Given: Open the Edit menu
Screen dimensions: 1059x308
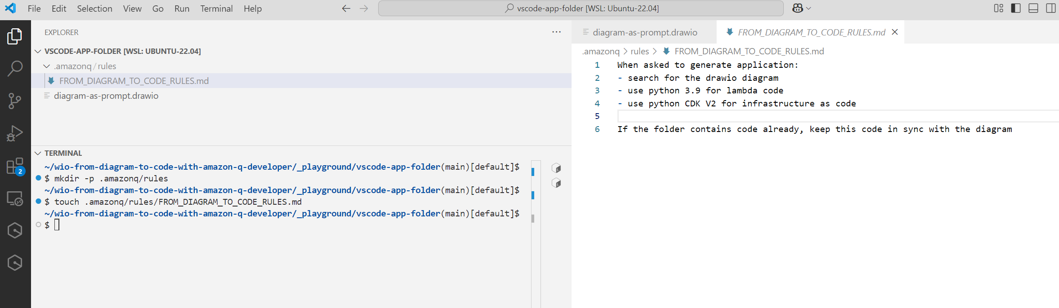Looking at the screenshot, I should coord(59,9).
